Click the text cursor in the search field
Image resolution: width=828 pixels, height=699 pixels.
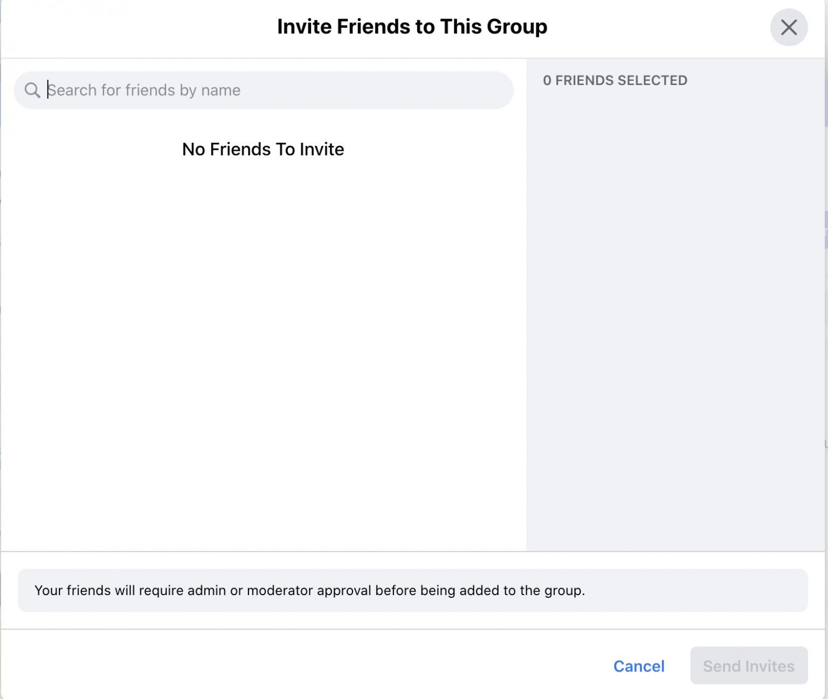tap(48, 90)
